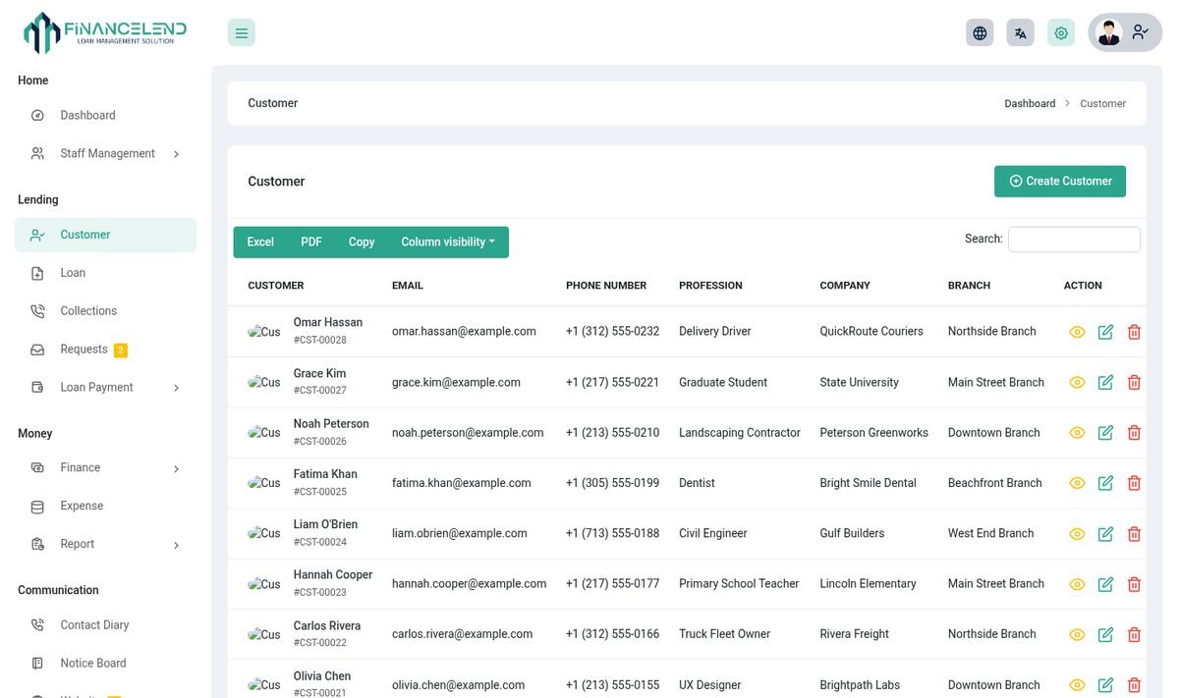Open the Loan sidebar item
The height and width of the screenshot is (698, 1179).
click(105, 273)
